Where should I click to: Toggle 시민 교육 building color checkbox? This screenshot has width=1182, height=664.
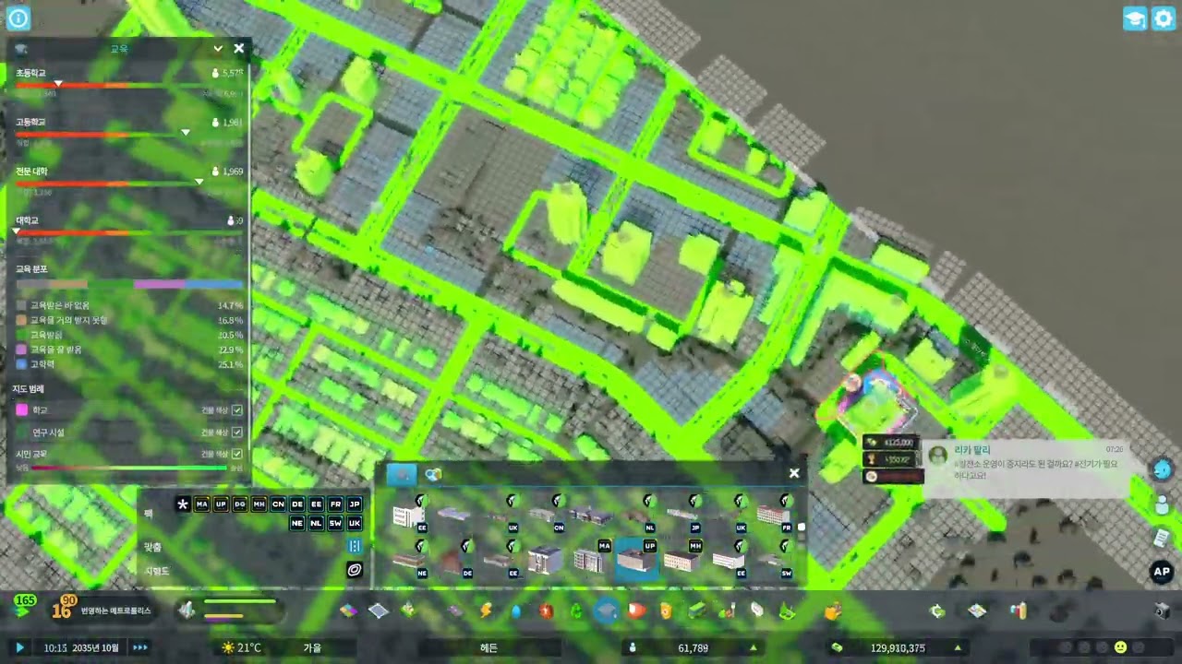coord(237,454)
